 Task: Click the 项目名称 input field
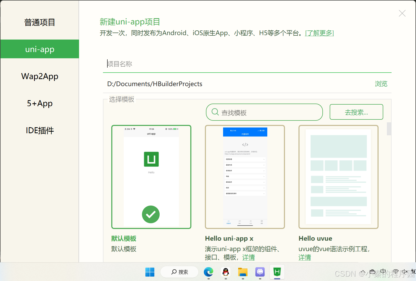247,64
